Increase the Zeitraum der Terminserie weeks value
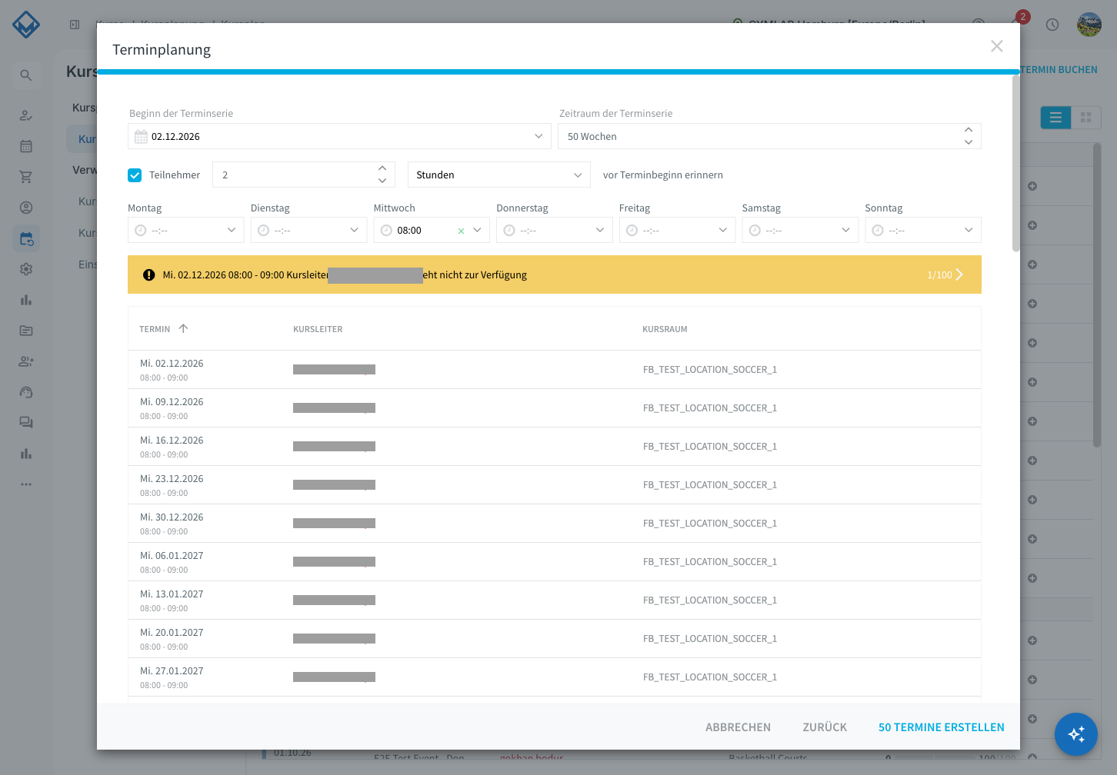The width and height of the screenshot is (1117, 775). pyautogui.click(x=969, y=130)
